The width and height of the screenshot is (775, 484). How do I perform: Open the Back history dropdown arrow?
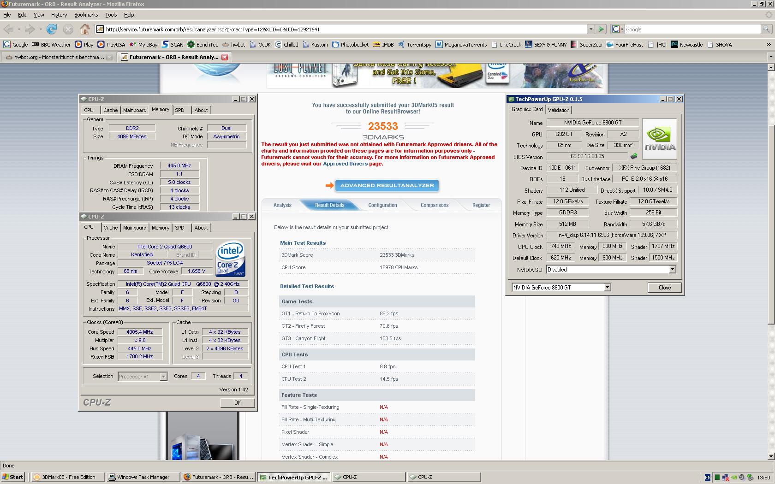point(19,30)
